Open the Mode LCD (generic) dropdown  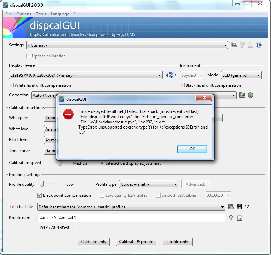241,75
